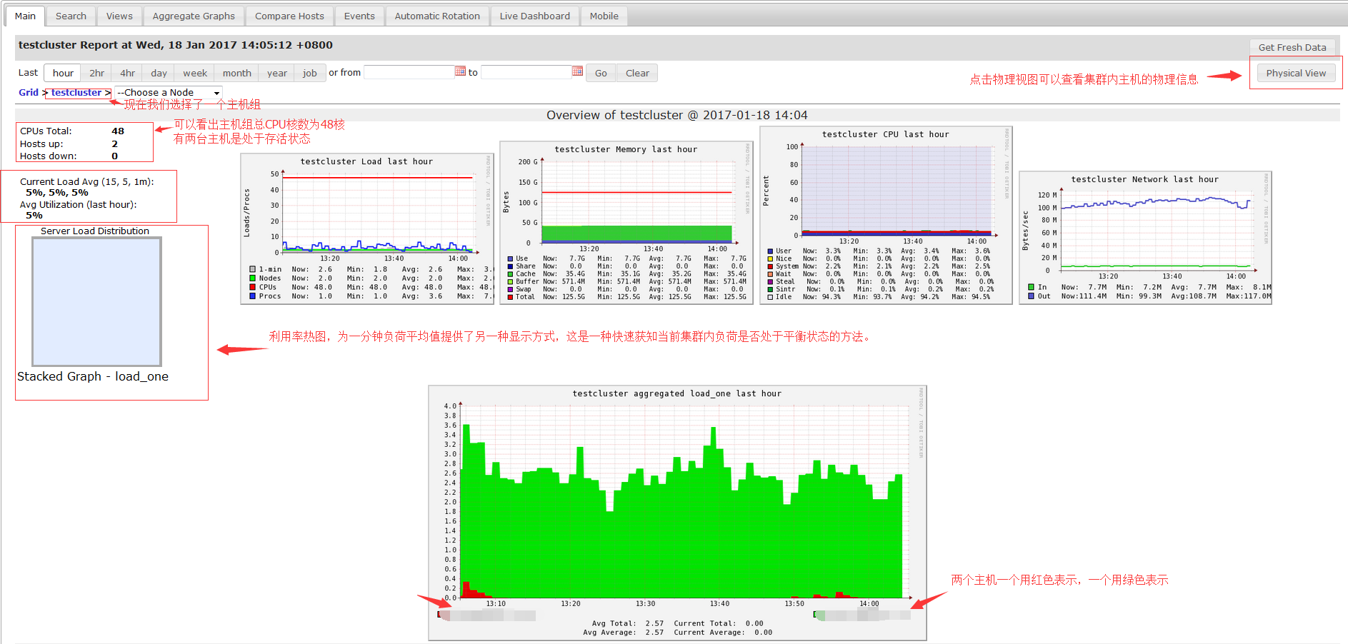
Task: Open the testcluster Network last hour graph
Action: coord(1145,238)
